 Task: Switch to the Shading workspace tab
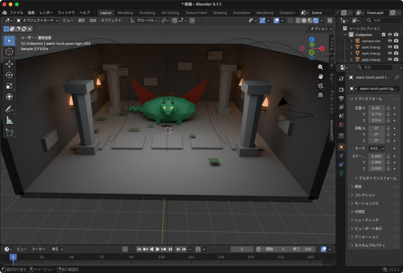(220, 13)
